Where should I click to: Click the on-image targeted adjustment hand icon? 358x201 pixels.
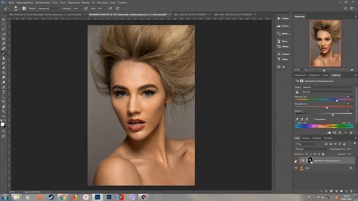coord(297,92)
